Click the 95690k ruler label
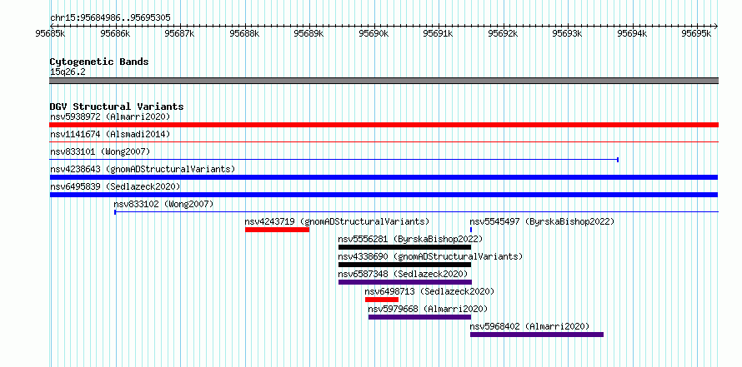The image size is (742, 367). pyautogui.click(x=374, y=33)
